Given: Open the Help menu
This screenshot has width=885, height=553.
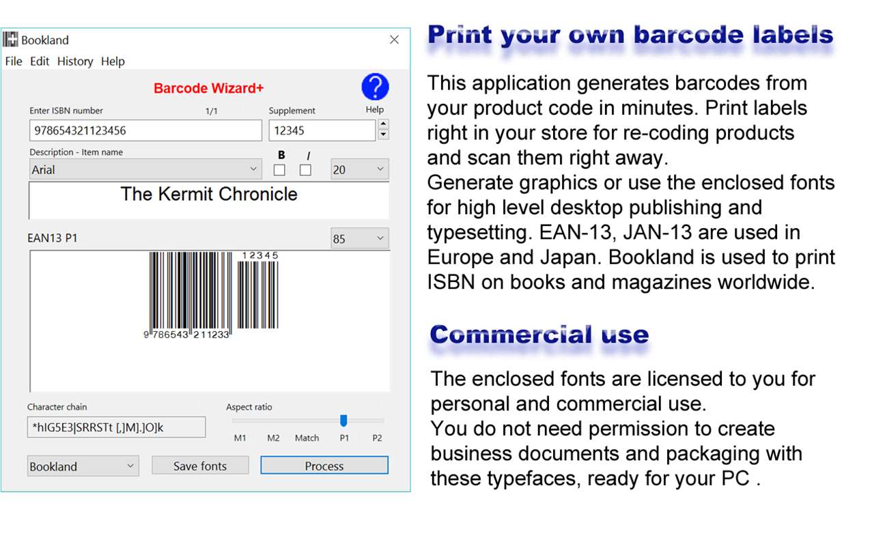Looking at the screenshot, I should pyautogui.click(x=113, y=61).
